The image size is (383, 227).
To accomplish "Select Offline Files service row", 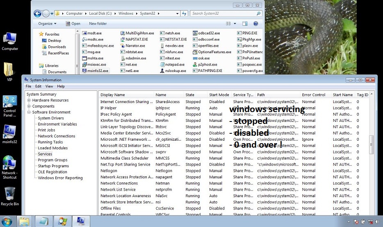I will tap(234, 209).
